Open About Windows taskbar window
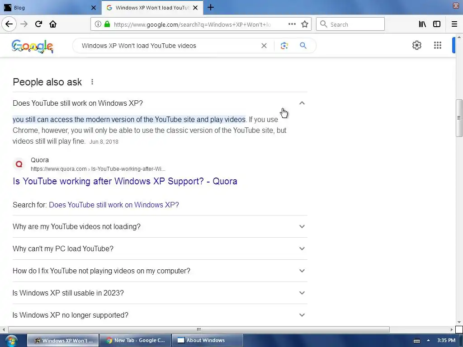This screenshot has height=347, width=463. [207, 340]
